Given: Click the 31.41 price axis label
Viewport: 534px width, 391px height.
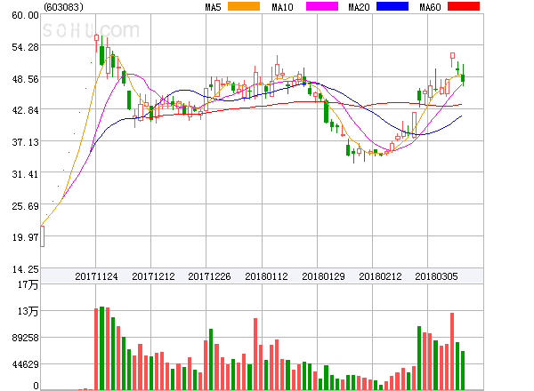Looking at the screenshot, I should point(25,174).
